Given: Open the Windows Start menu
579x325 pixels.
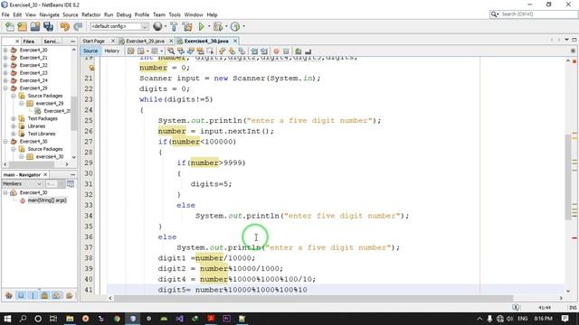Looking at the screenshot, I should (7, 319).
